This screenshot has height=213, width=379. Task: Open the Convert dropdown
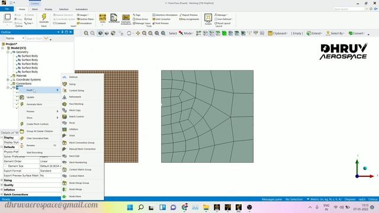click(356, 33)
